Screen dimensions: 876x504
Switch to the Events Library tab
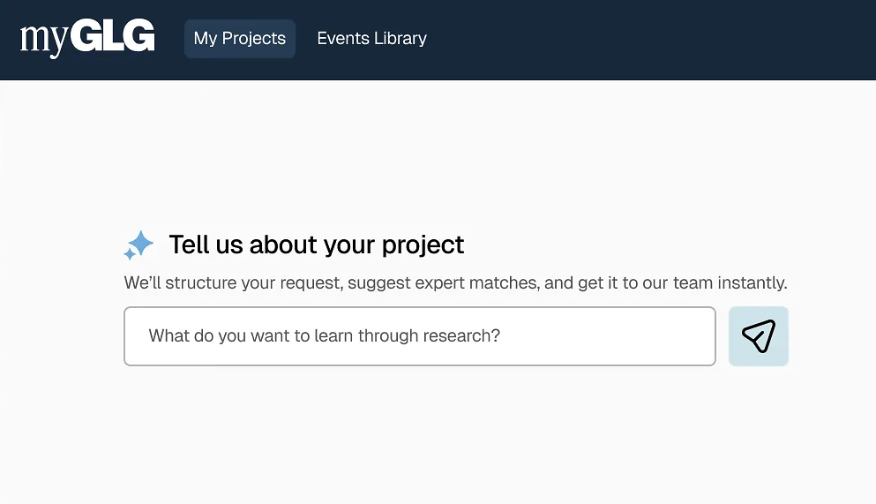tap(371, 39)
